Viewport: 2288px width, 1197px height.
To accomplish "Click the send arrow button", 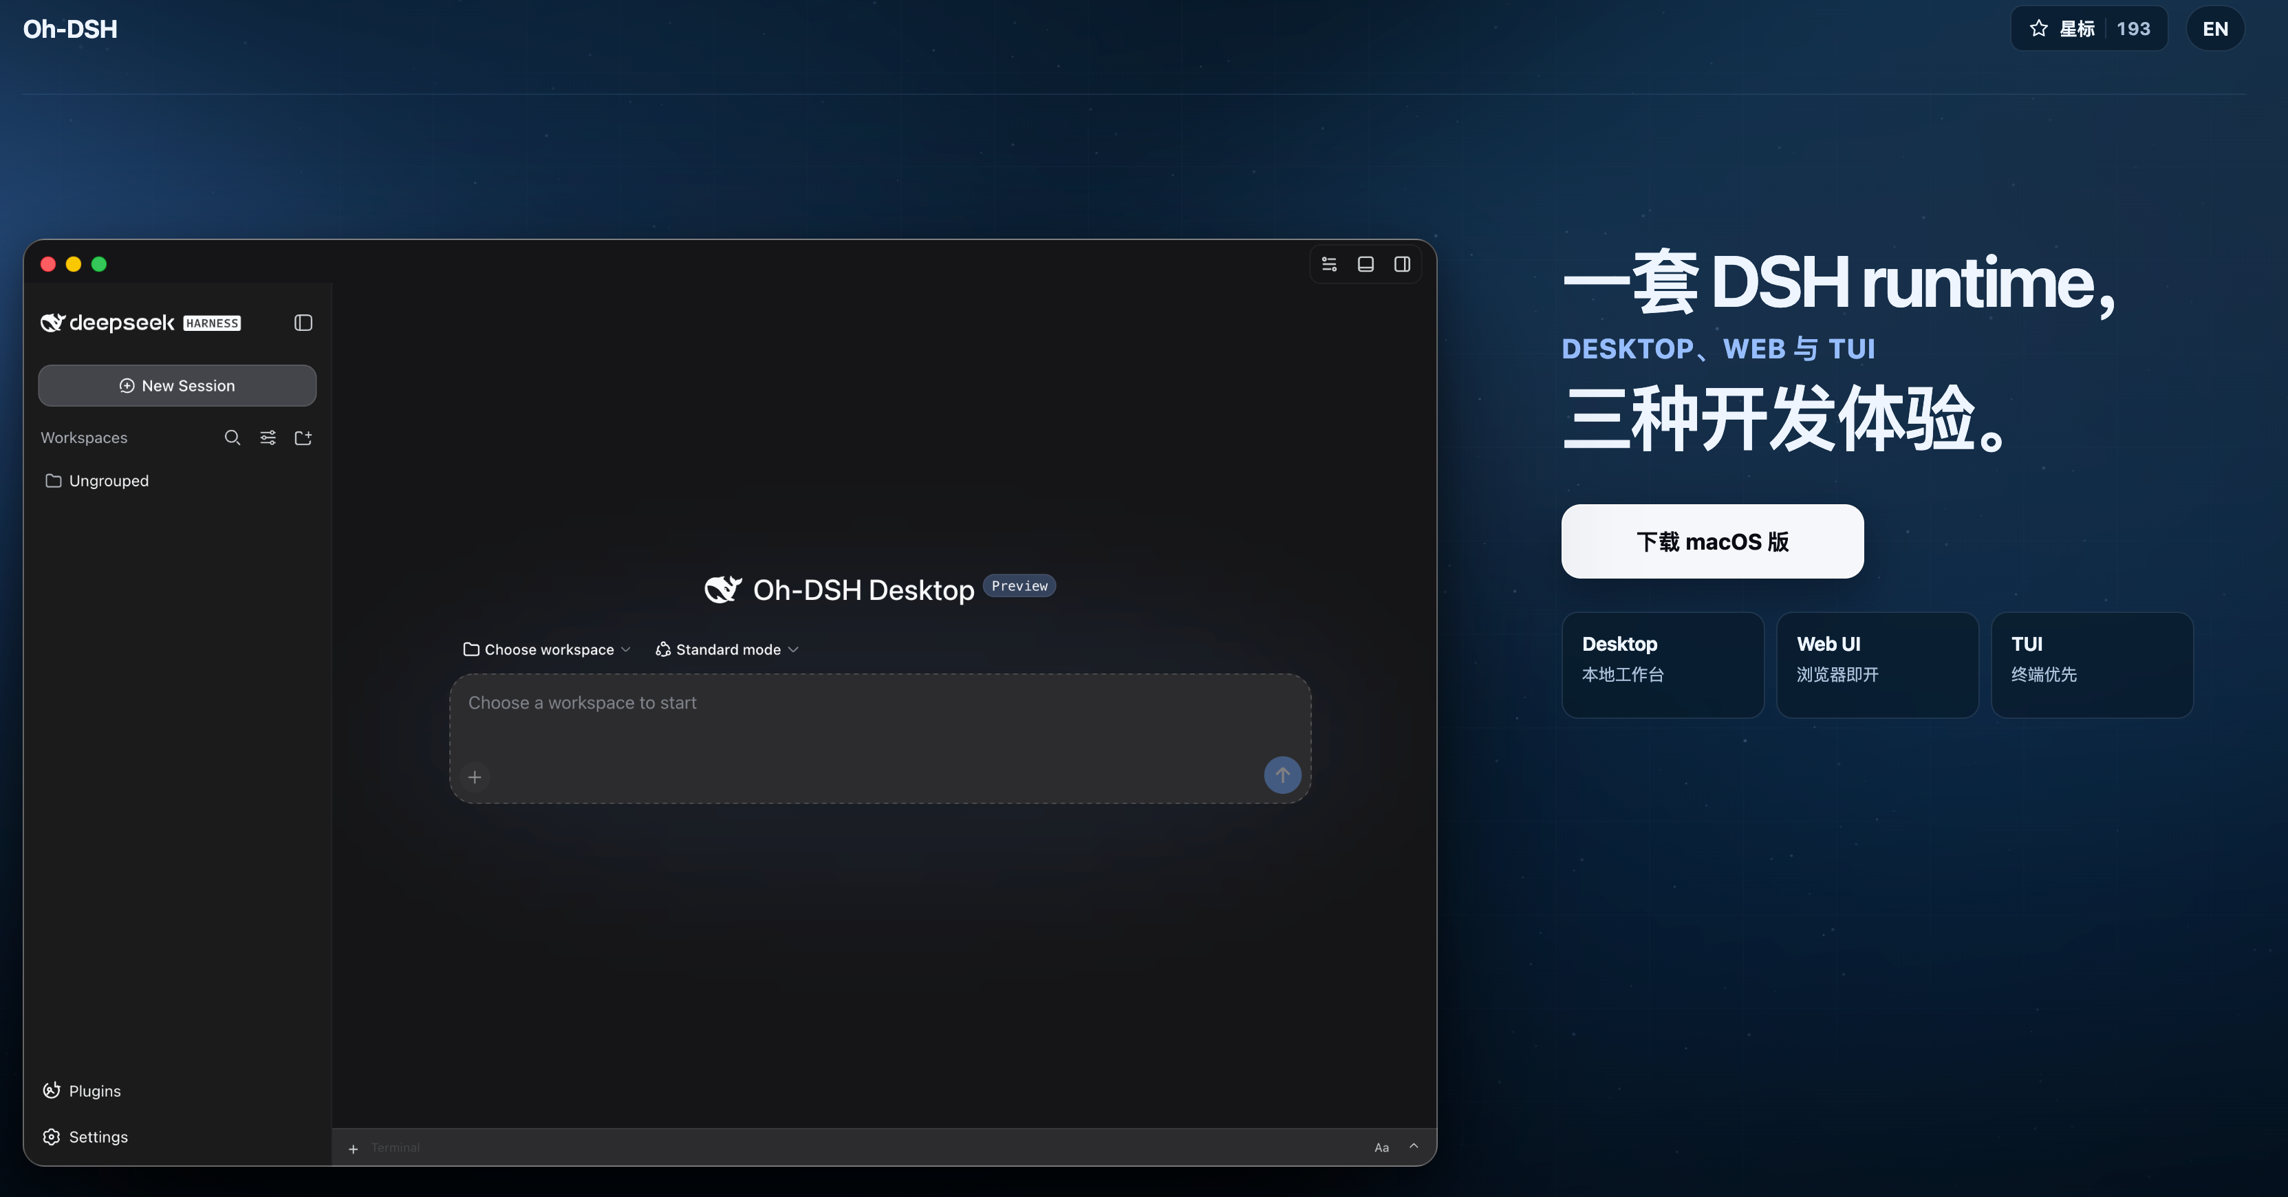I will [x=1282, y=775].
